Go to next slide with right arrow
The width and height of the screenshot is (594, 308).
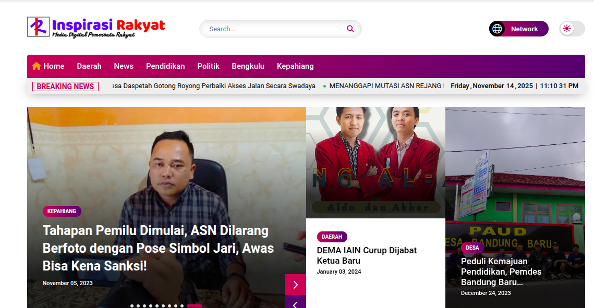pos(295,285)
